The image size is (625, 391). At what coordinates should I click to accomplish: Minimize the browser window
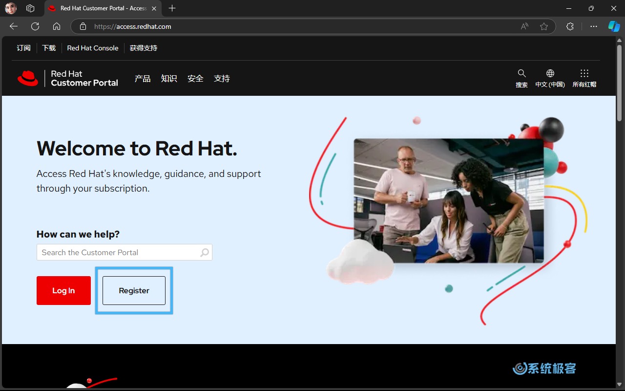569,8
